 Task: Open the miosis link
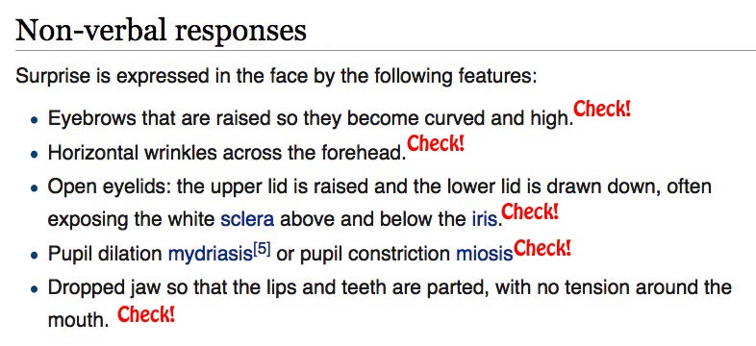coord(484,254)
